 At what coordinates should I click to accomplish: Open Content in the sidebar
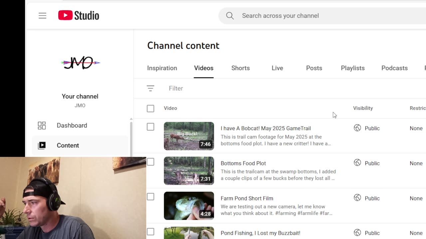[80, 145]
